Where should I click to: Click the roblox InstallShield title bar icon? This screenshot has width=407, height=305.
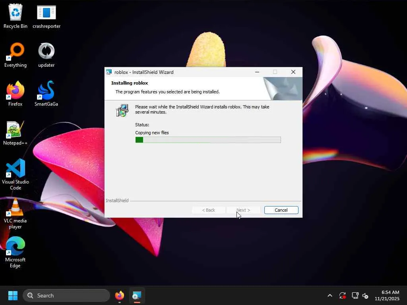coord(109,72)
